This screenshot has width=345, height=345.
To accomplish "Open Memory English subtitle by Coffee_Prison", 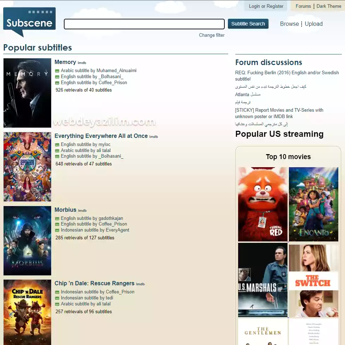I will pyautogui.click(x=94, y=82).
